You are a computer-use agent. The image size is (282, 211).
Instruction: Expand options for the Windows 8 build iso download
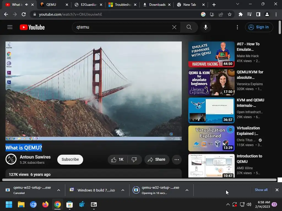coord(123,190)
